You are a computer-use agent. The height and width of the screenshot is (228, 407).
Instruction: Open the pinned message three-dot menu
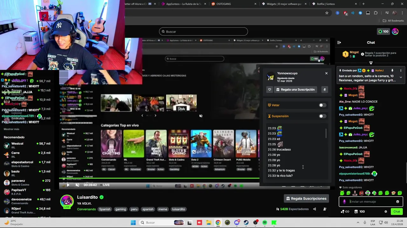401,71
